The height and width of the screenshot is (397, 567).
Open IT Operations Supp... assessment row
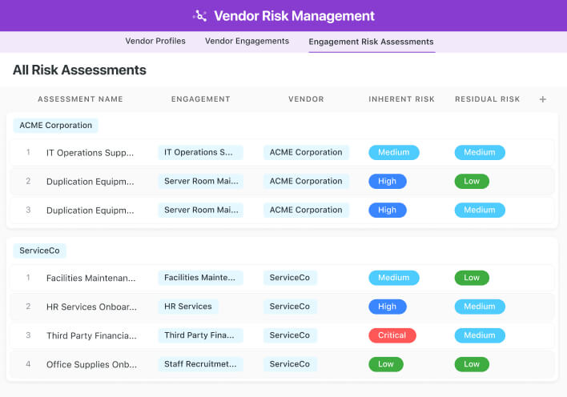tap(90, 153)
